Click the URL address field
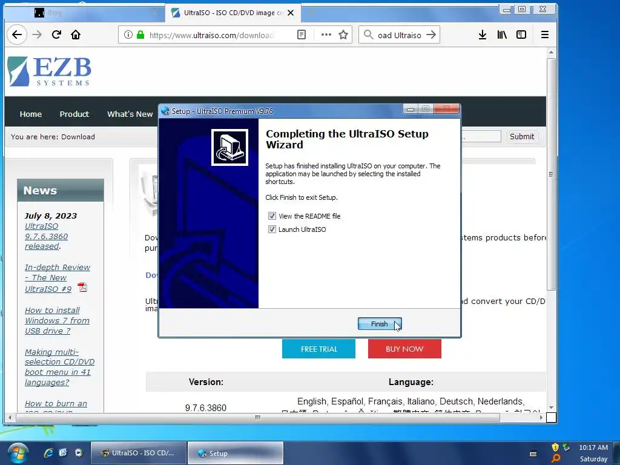The width and height of the screenshot is (620, 465). pos(211,35)
